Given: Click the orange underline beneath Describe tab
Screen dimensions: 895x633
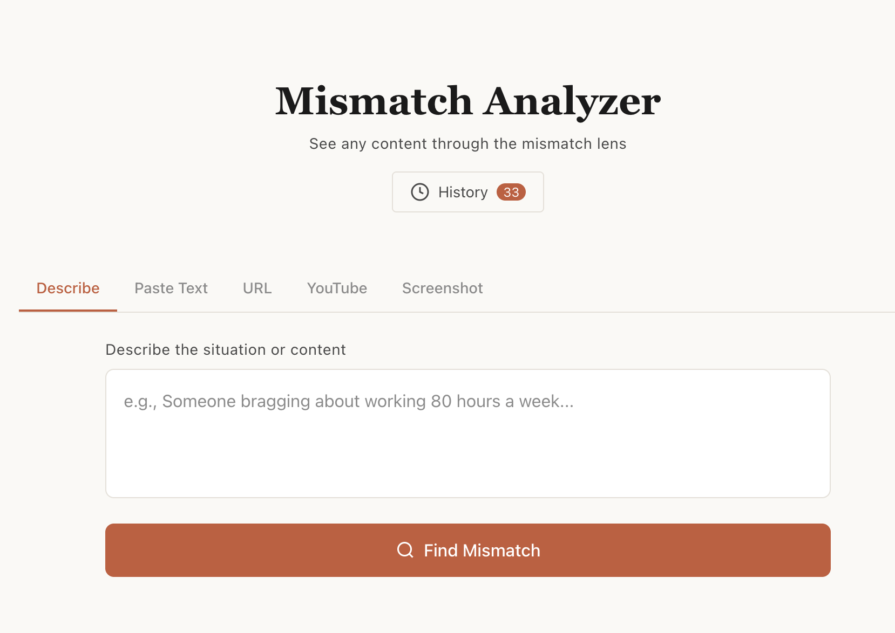Looking at the screenshot, I should tap(68, 311).
